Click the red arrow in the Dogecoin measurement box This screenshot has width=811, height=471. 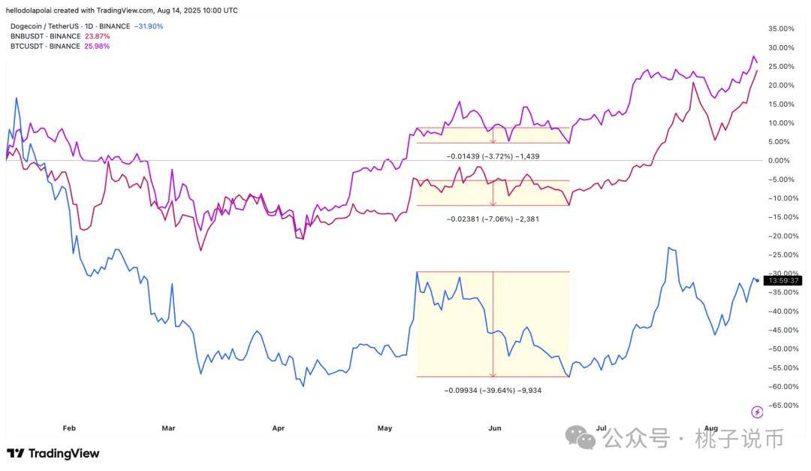tap(493, 324)
